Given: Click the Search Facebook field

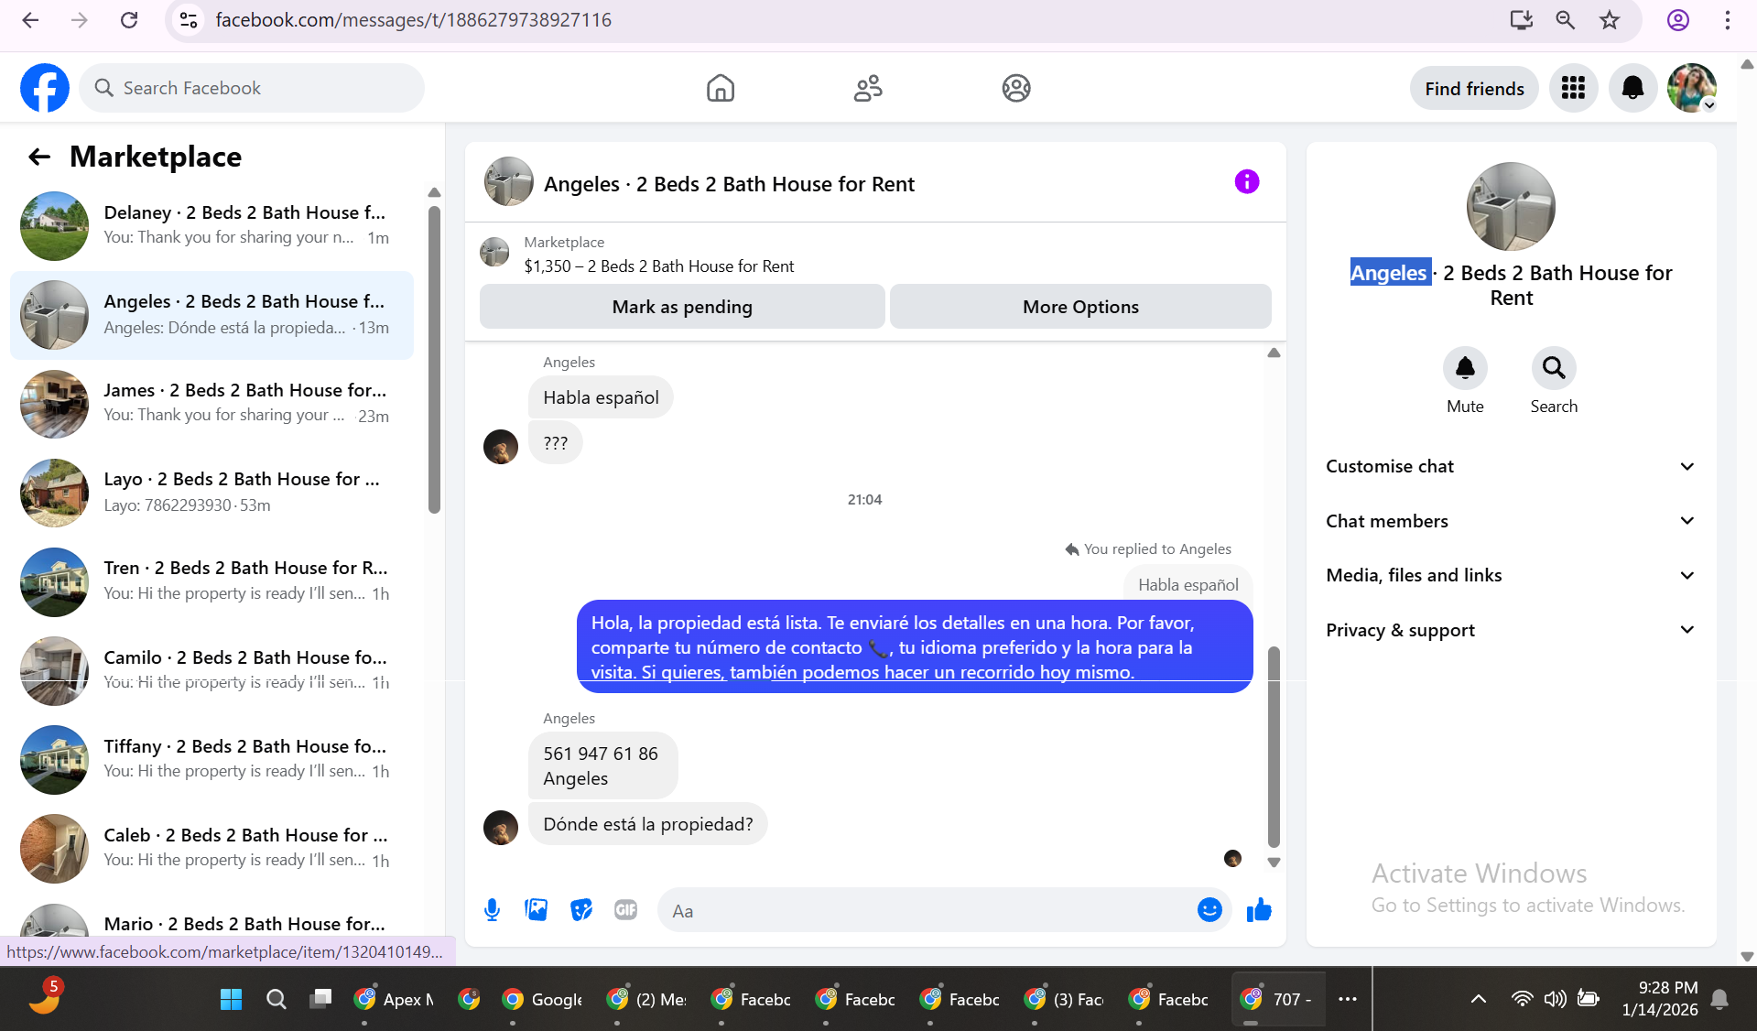Looking at the screenshot, I should [252, 88].
